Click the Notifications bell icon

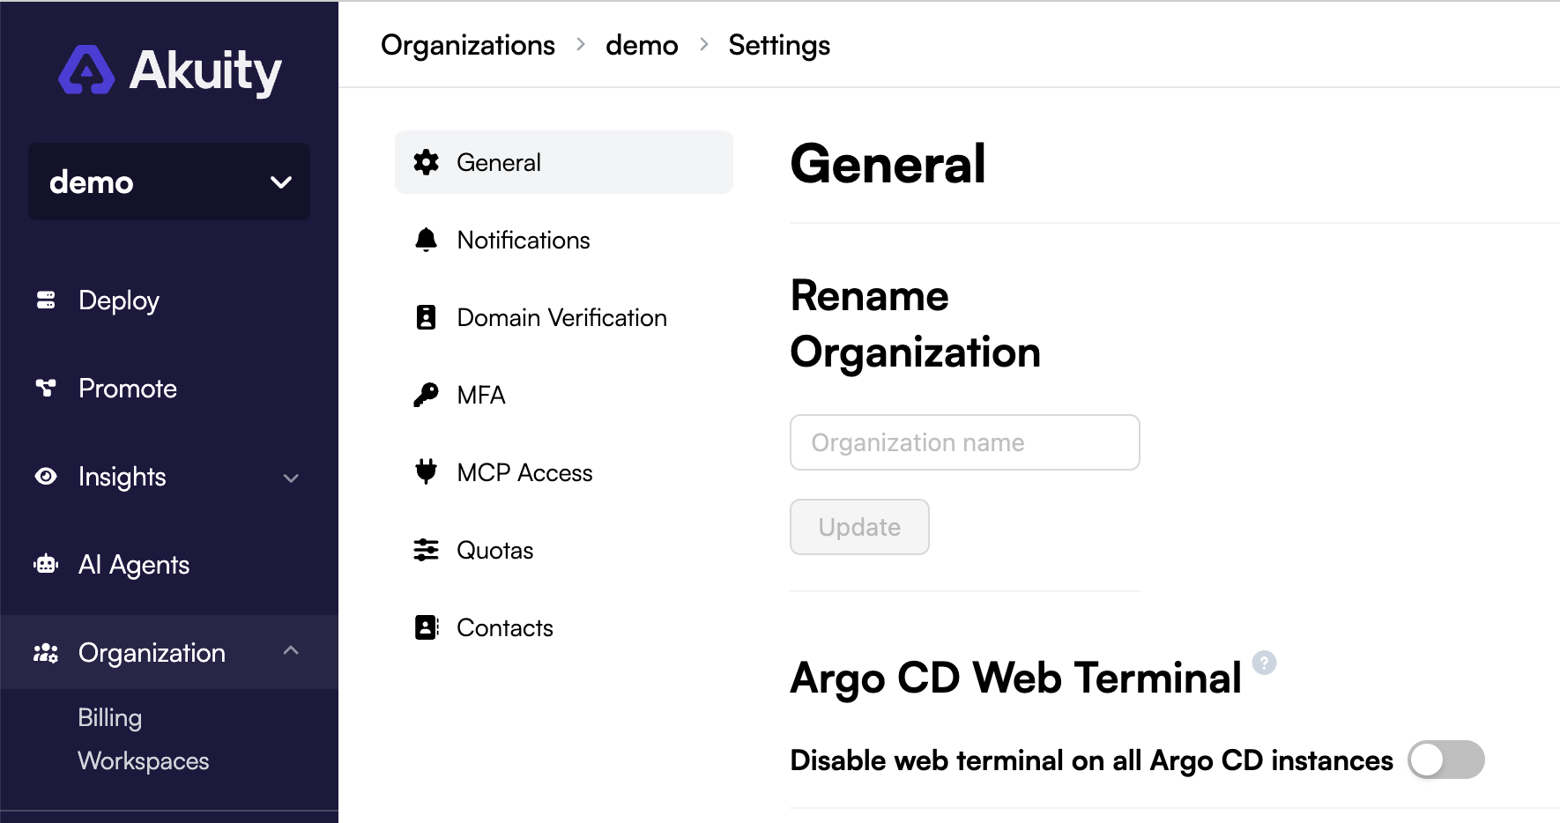click(427, 240)
